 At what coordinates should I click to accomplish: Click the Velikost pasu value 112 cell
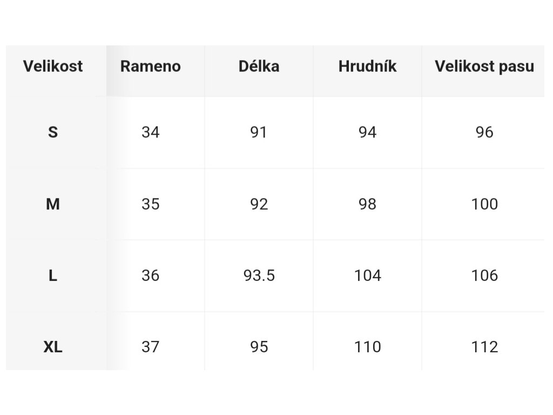[484, 347]
